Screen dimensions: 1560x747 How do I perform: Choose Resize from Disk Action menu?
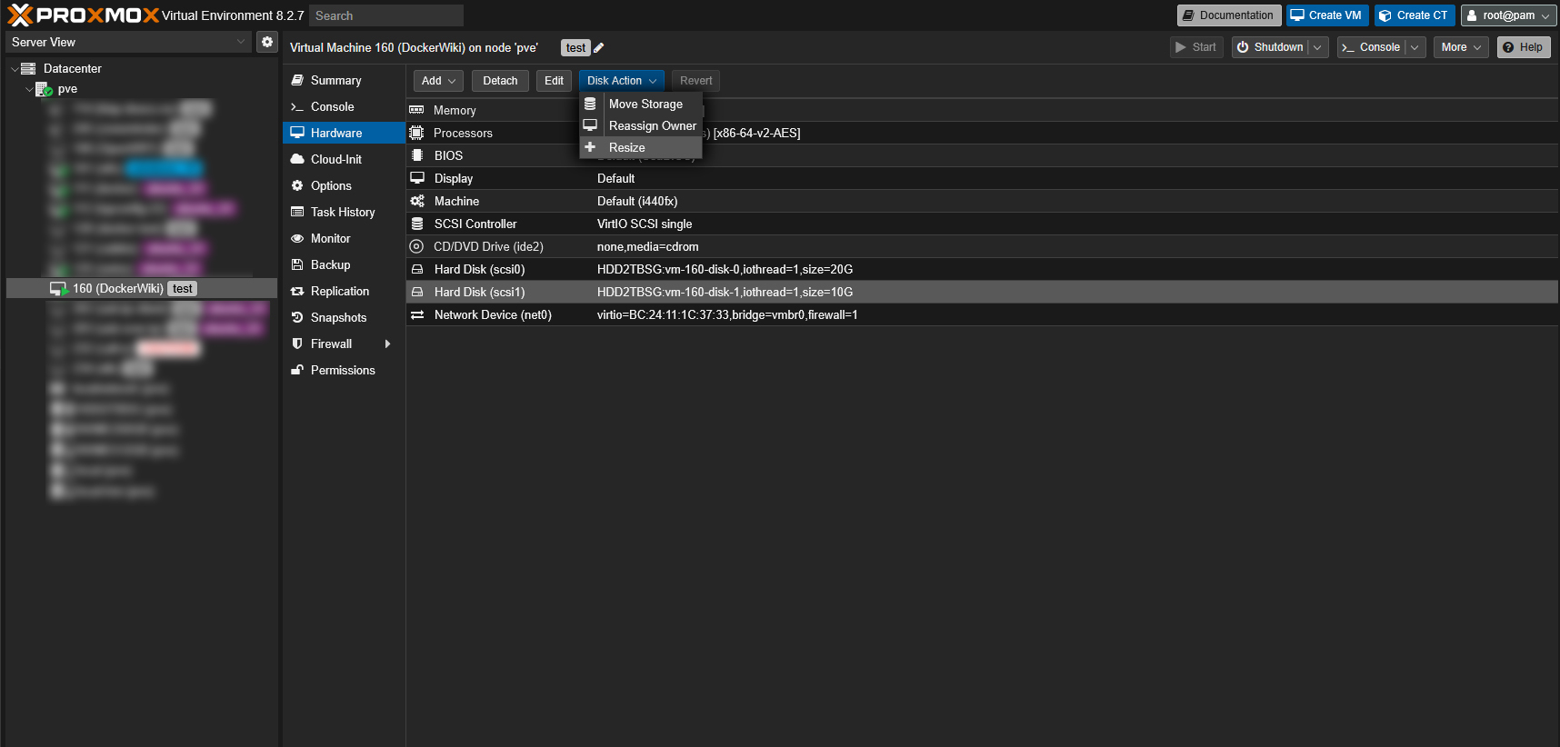point(626,147)
